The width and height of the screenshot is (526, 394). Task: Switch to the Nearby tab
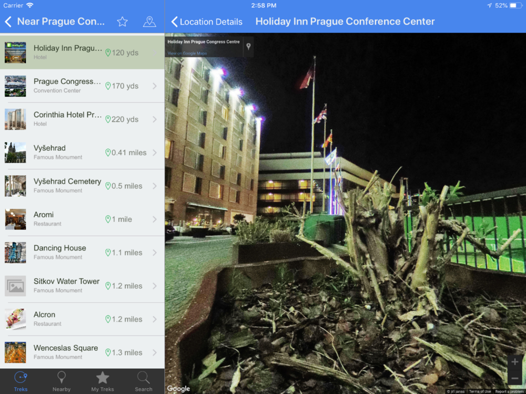click(x=62, y=381)
